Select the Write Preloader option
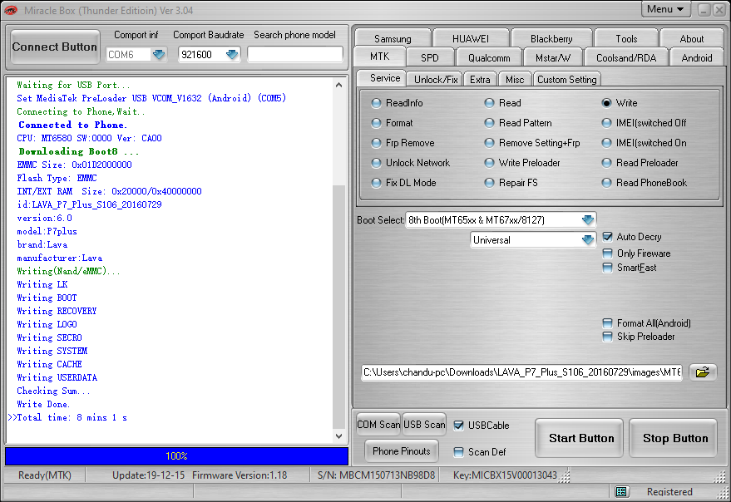 [x=489, y=163]
